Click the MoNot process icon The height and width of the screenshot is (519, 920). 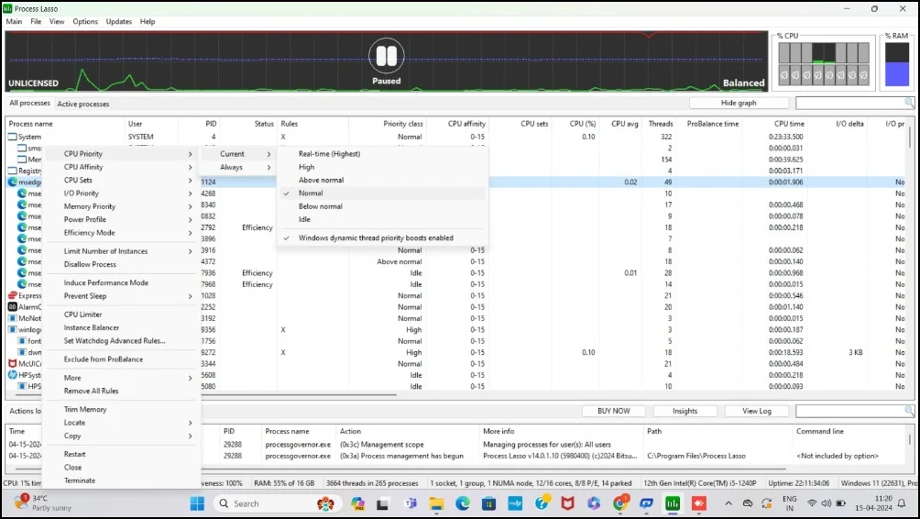(12, 318)
